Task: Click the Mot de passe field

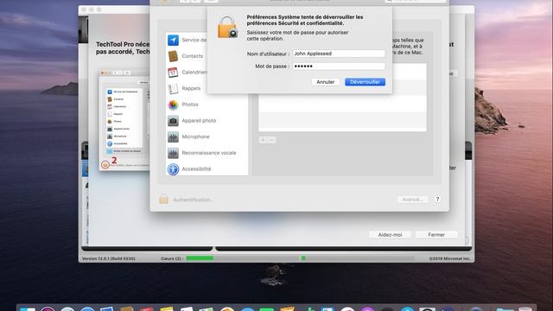Action: pos(339,67)
